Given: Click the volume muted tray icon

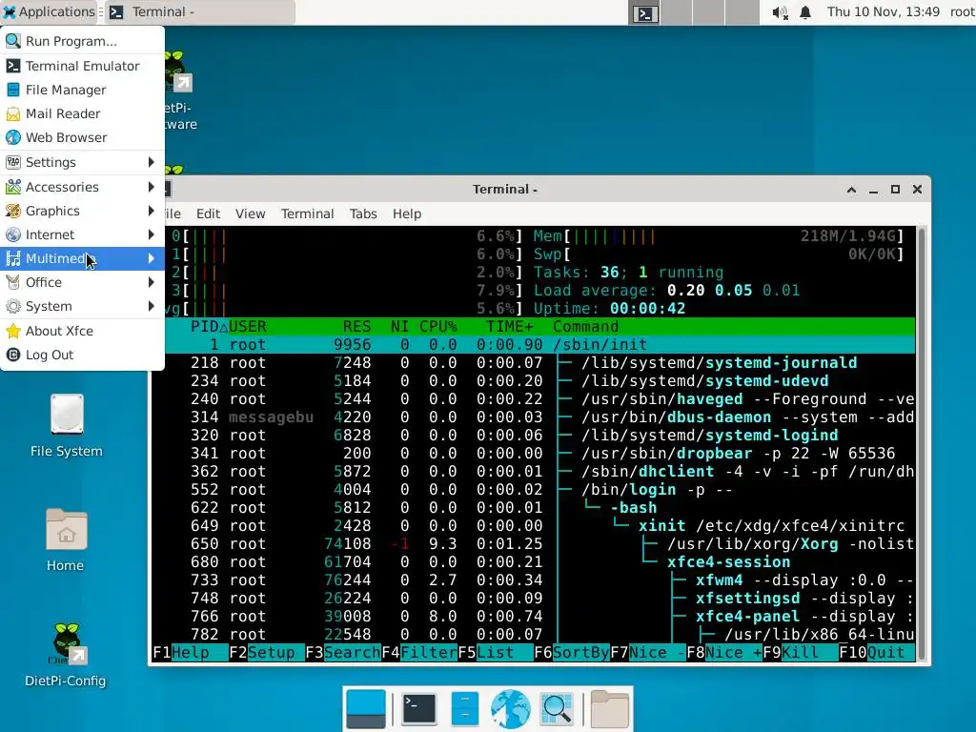Looking at the screenshot, I should click(780, 12).
